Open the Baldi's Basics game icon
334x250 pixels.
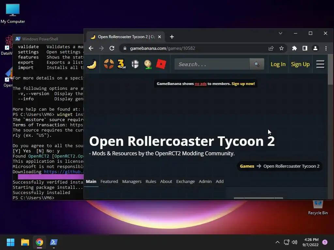[x=148, y=64]
